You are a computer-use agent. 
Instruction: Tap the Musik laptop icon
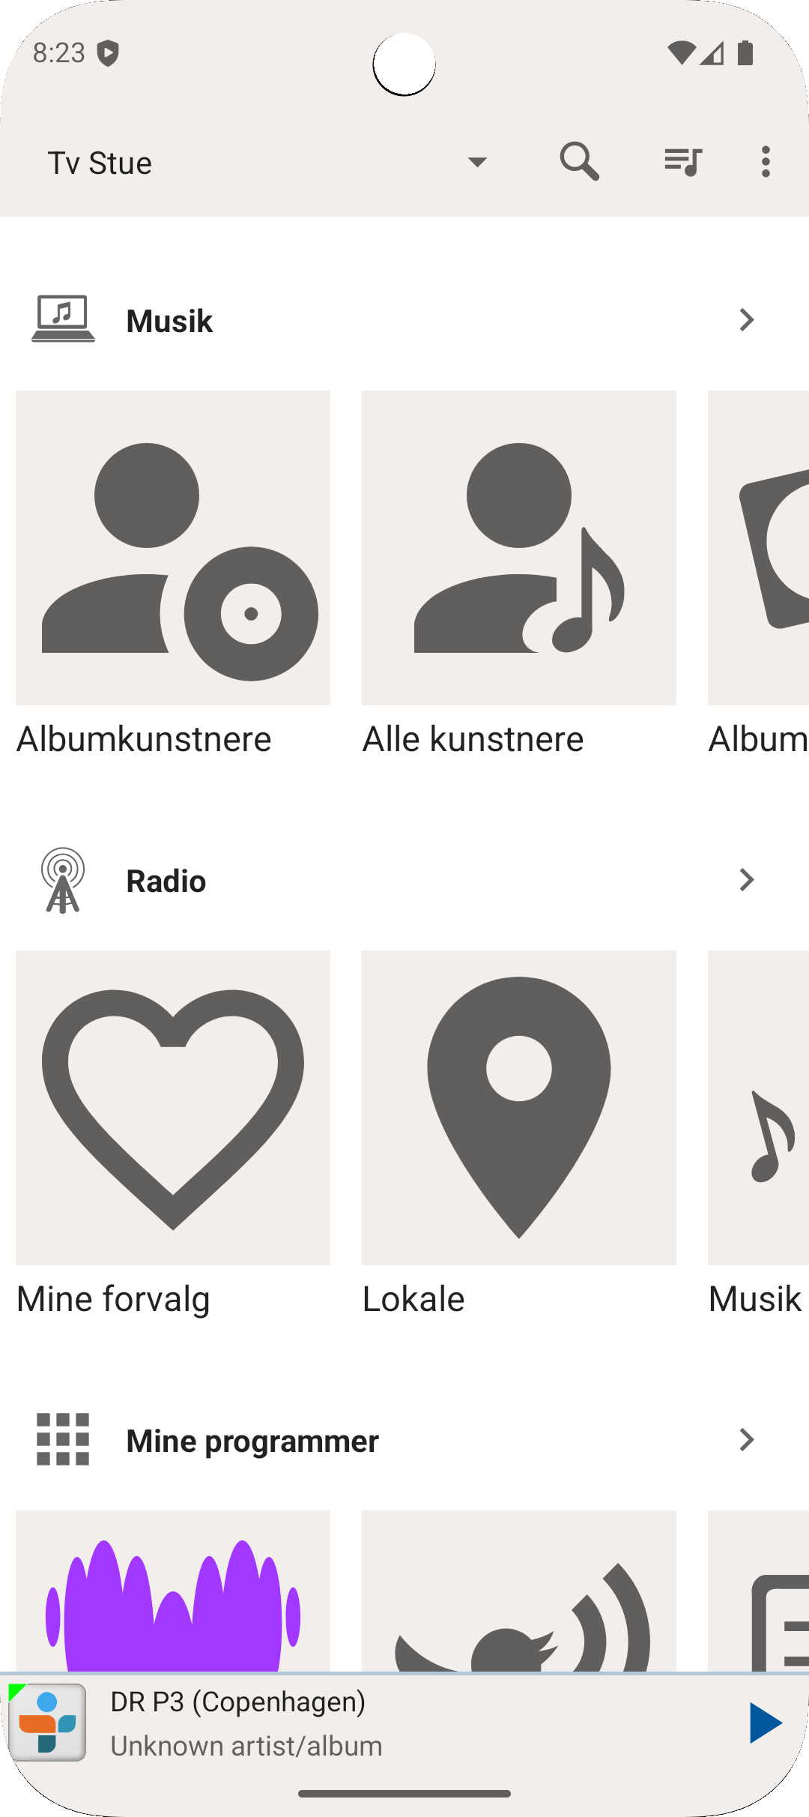tap(63, 319)
